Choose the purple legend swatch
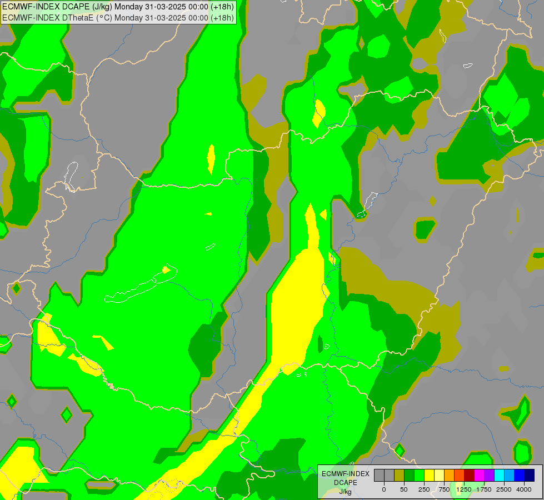This screenshot has height=500, width=544. pos(490,475)
